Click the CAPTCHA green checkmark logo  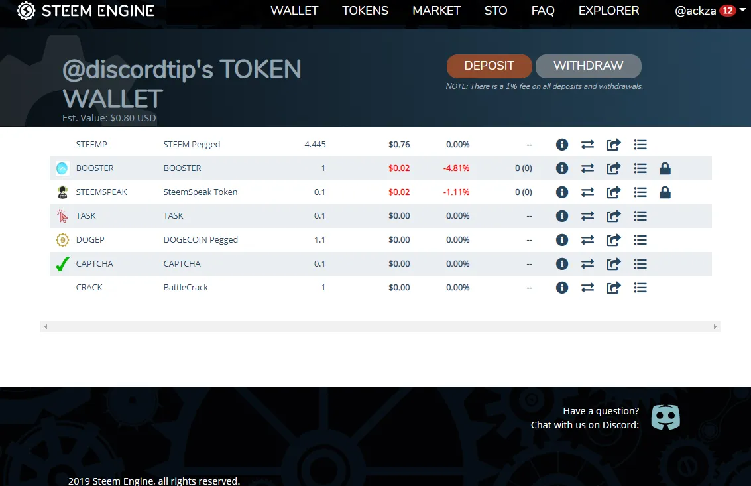tap(62, 264)
